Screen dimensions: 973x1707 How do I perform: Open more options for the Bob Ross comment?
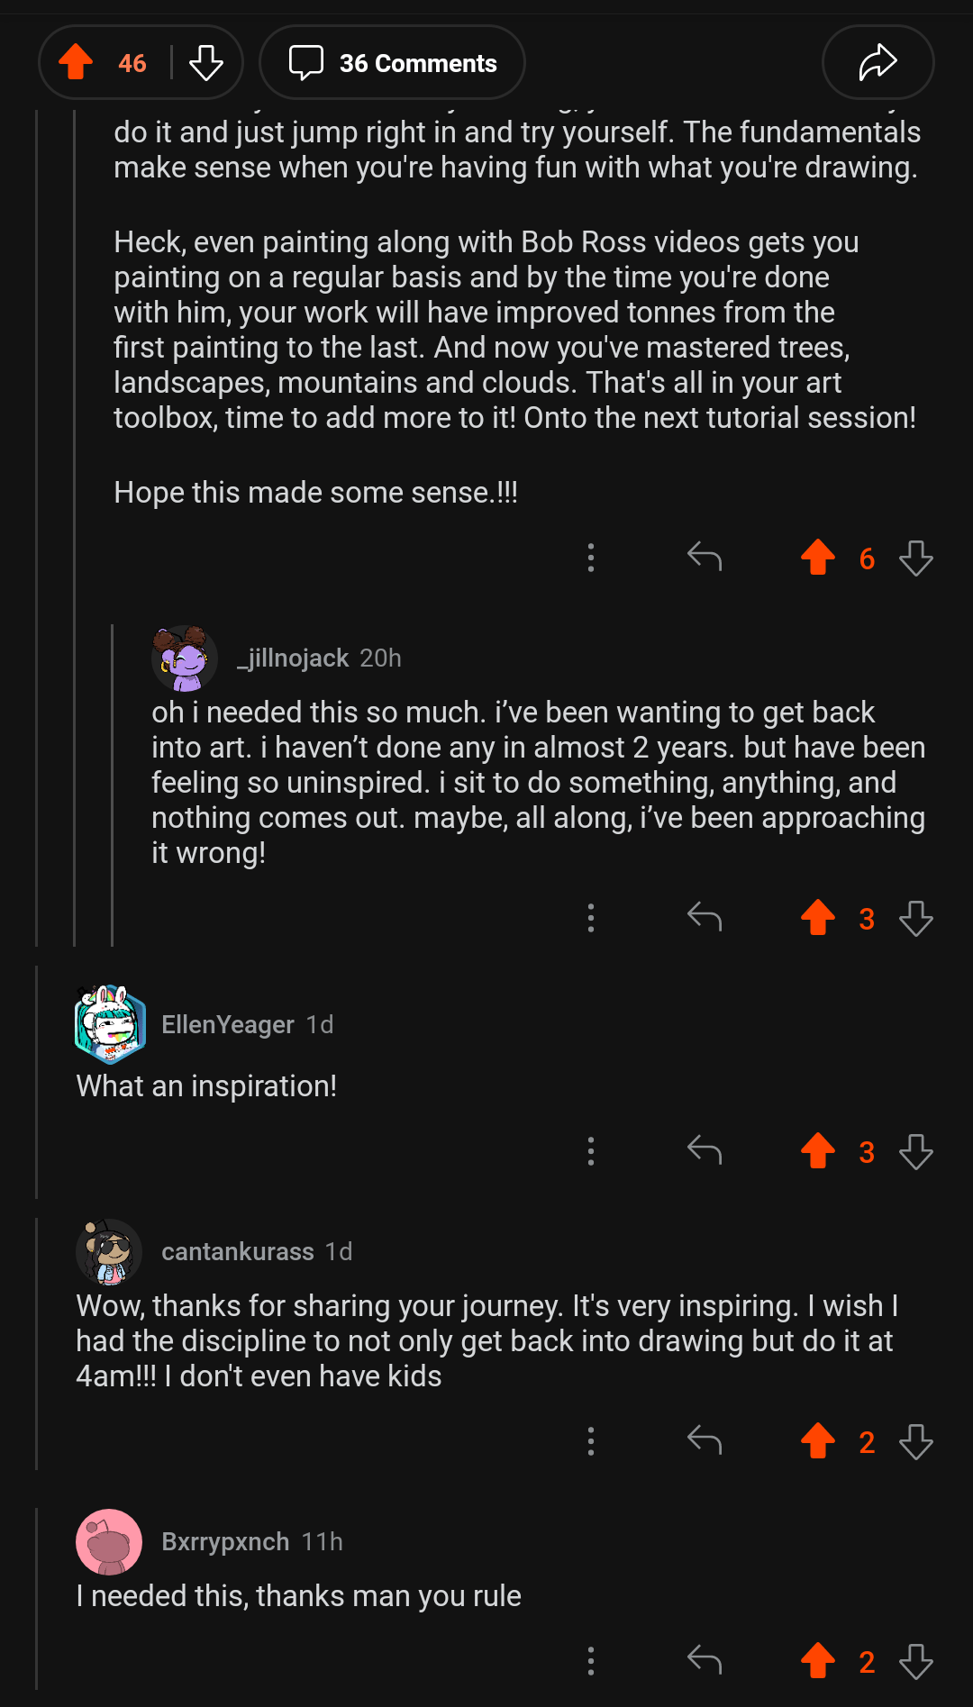coord(591,558)
